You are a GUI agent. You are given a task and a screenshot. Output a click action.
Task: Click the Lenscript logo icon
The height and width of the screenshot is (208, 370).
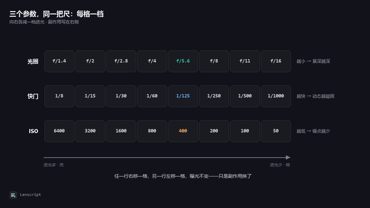13,195
